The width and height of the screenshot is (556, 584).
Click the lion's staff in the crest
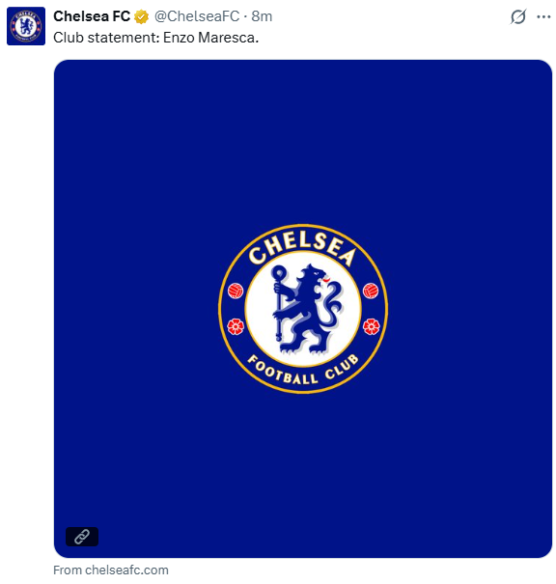(x=279, y=303)
